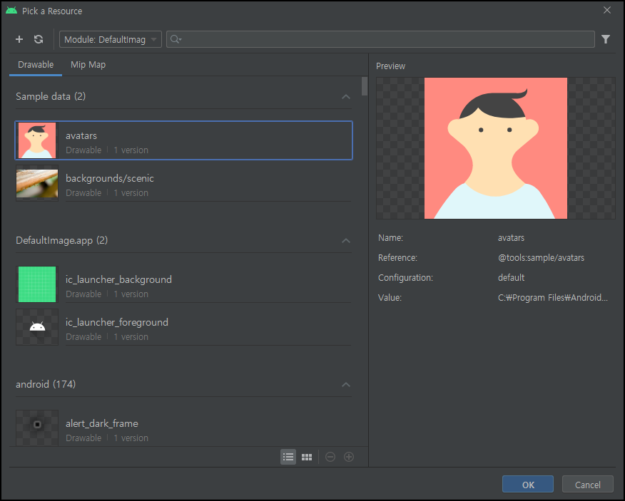Click the Android Studio logo icon
Viewport: 625px width, 501px height.
(11, 11)
